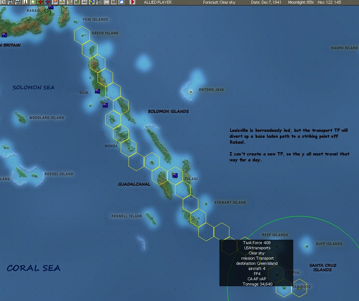Click the red plane on blue icon
Image resolution: width=359 pixels, height=301 pixels.
(48, 2)
